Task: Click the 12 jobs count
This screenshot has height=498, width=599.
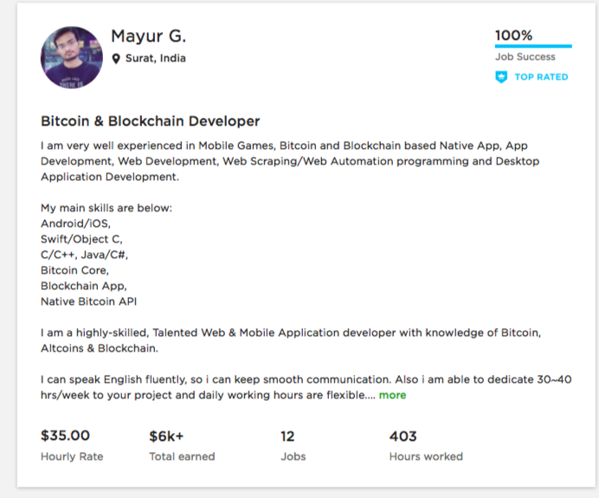Action: tap(288, 436)
